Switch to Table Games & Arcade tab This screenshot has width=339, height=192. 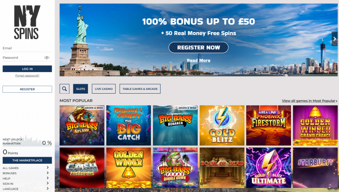[140, 89]
